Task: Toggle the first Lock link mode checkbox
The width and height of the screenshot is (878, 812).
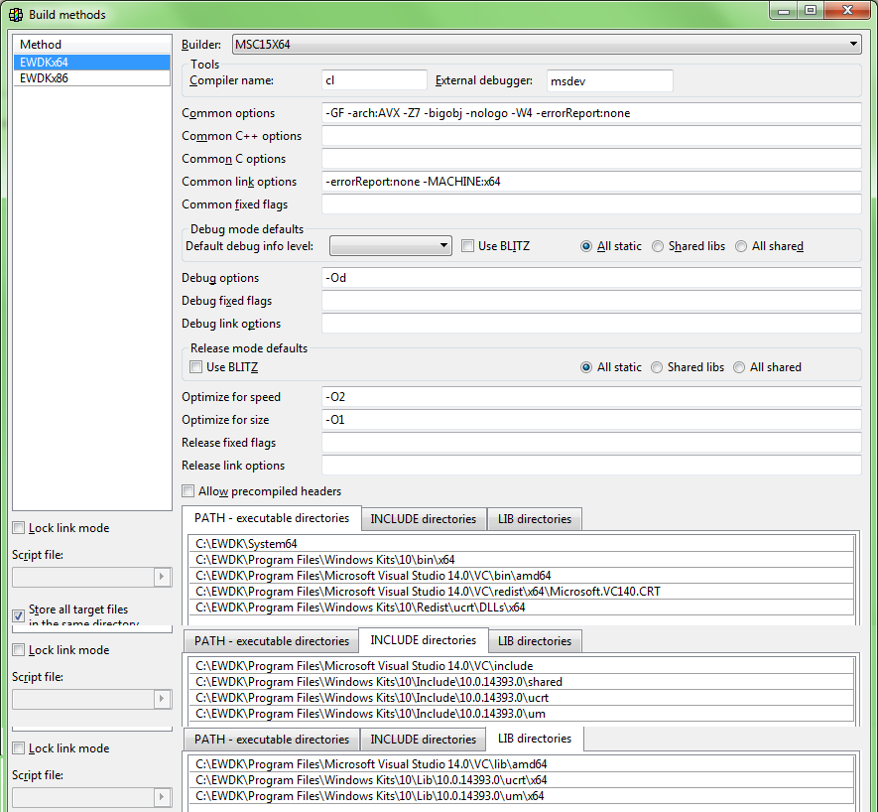Action: (19, 528)
